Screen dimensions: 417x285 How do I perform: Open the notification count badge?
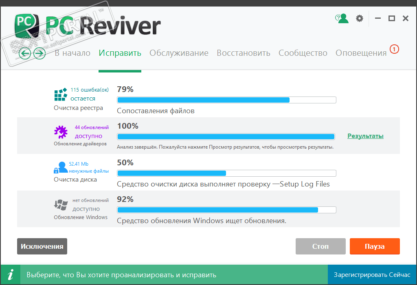(x=394, y=49)
